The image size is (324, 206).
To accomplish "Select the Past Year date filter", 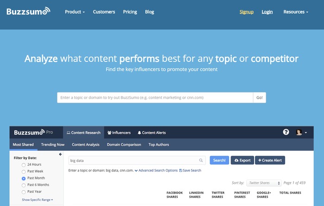I will tap(24, 192).
